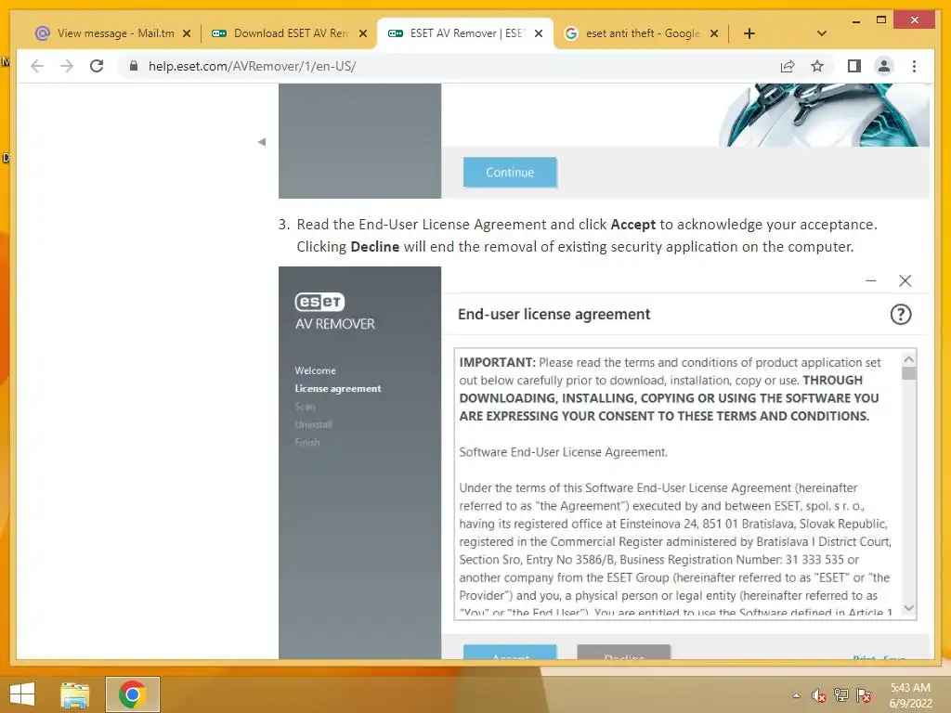Click the ESET logo in AV Remover
The image size is (951, 713).
319,302
